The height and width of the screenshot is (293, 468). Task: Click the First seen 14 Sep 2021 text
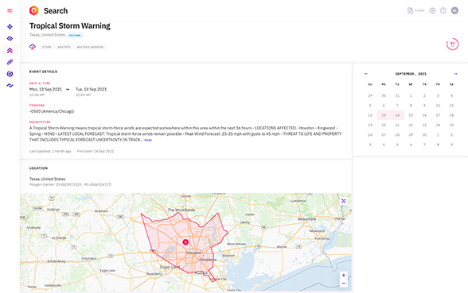[96, 151]
